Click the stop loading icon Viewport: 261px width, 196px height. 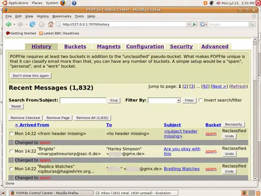(x=41, y=25)
